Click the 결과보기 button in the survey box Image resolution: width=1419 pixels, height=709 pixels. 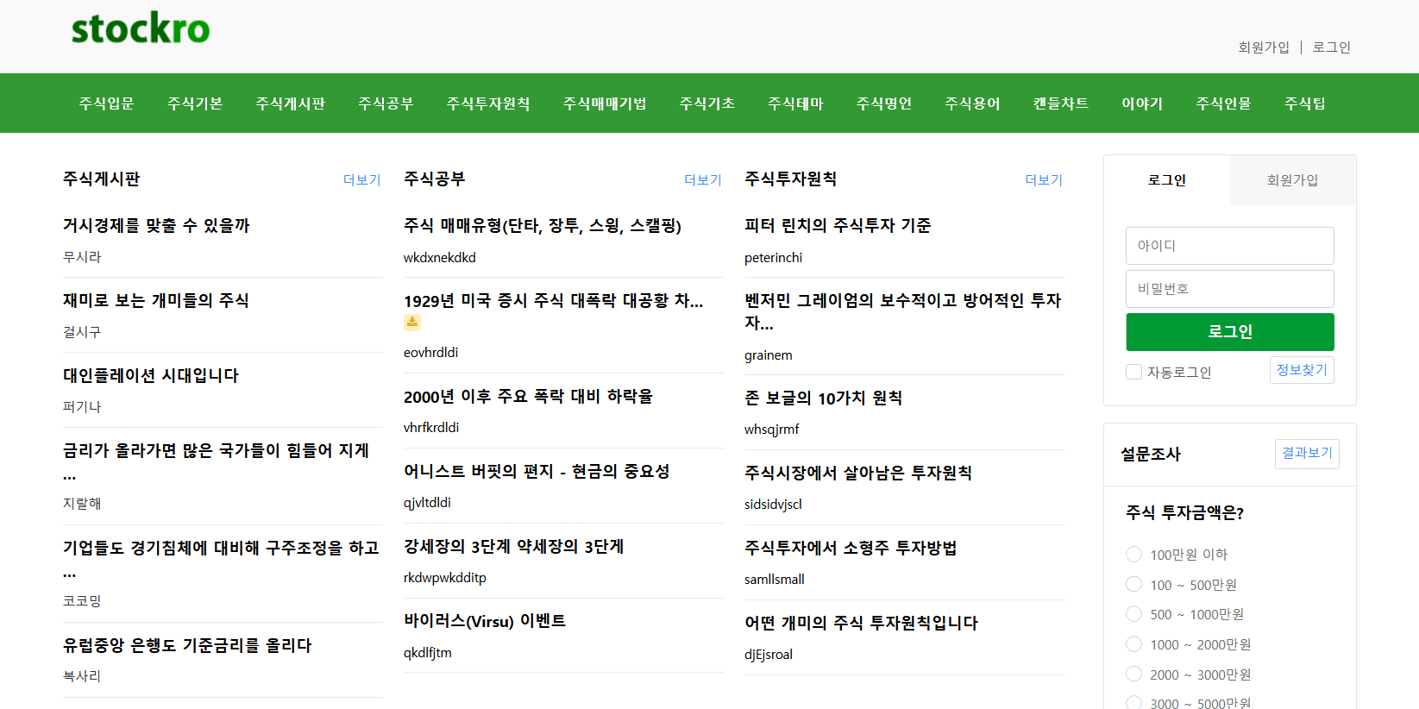[x=1307, y=454]
